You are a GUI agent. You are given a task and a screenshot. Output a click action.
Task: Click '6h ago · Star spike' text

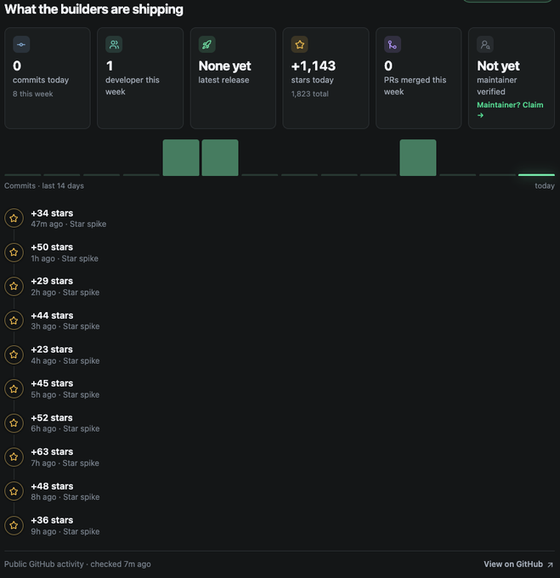pyautogui.click(x=65, y=428)
